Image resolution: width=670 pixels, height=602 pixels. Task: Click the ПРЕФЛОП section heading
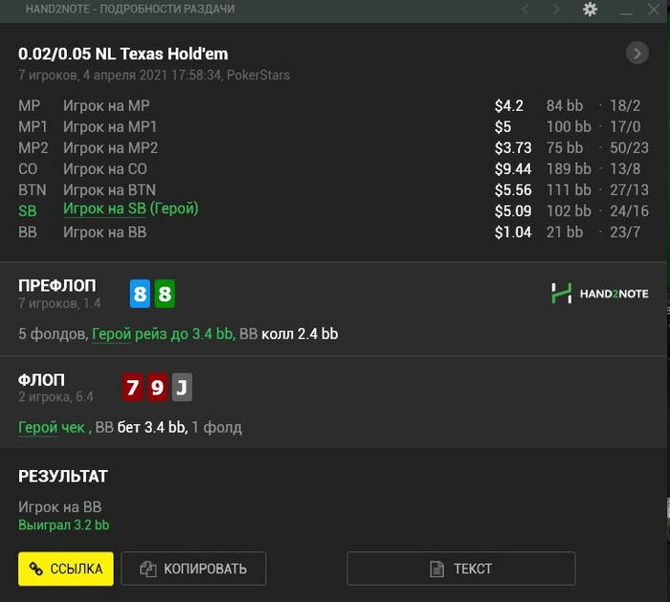57,285
